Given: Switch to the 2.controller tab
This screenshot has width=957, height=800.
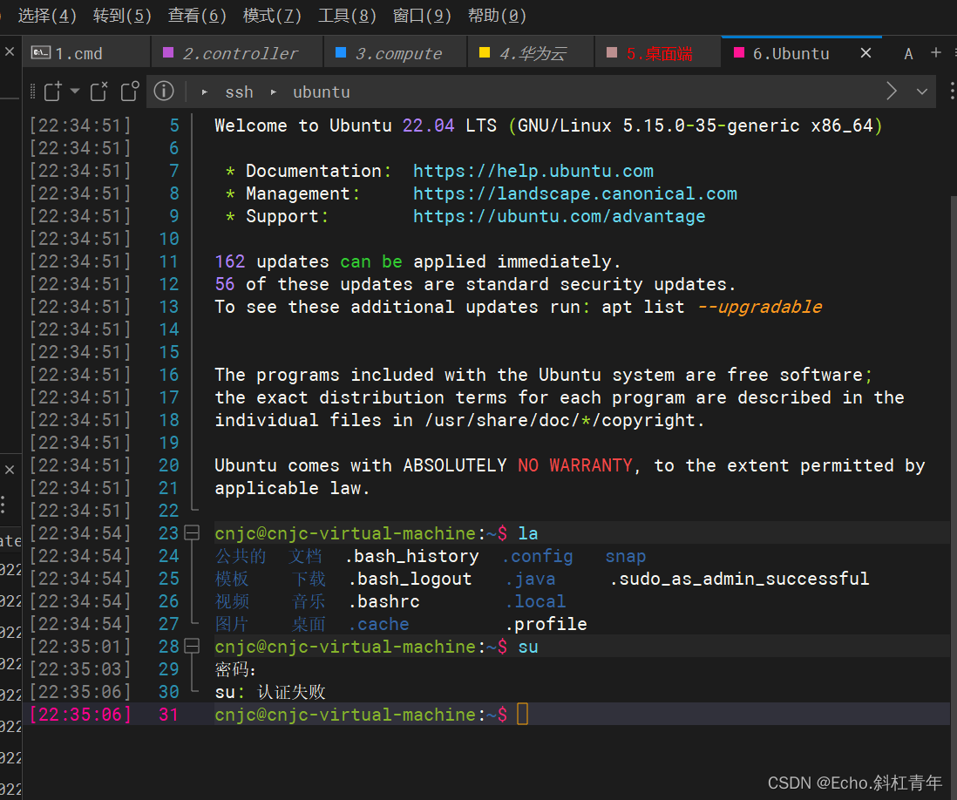Looking at the screenshot, I should (239, 53).
